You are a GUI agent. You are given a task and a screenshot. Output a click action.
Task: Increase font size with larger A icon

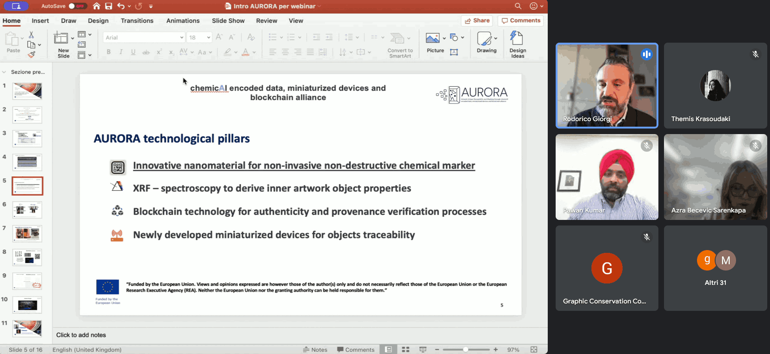coord(219,37)
